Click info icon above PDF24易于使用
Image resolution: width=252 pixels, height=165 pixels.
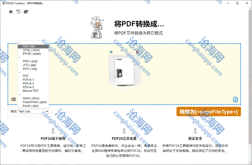coord(53,131)
